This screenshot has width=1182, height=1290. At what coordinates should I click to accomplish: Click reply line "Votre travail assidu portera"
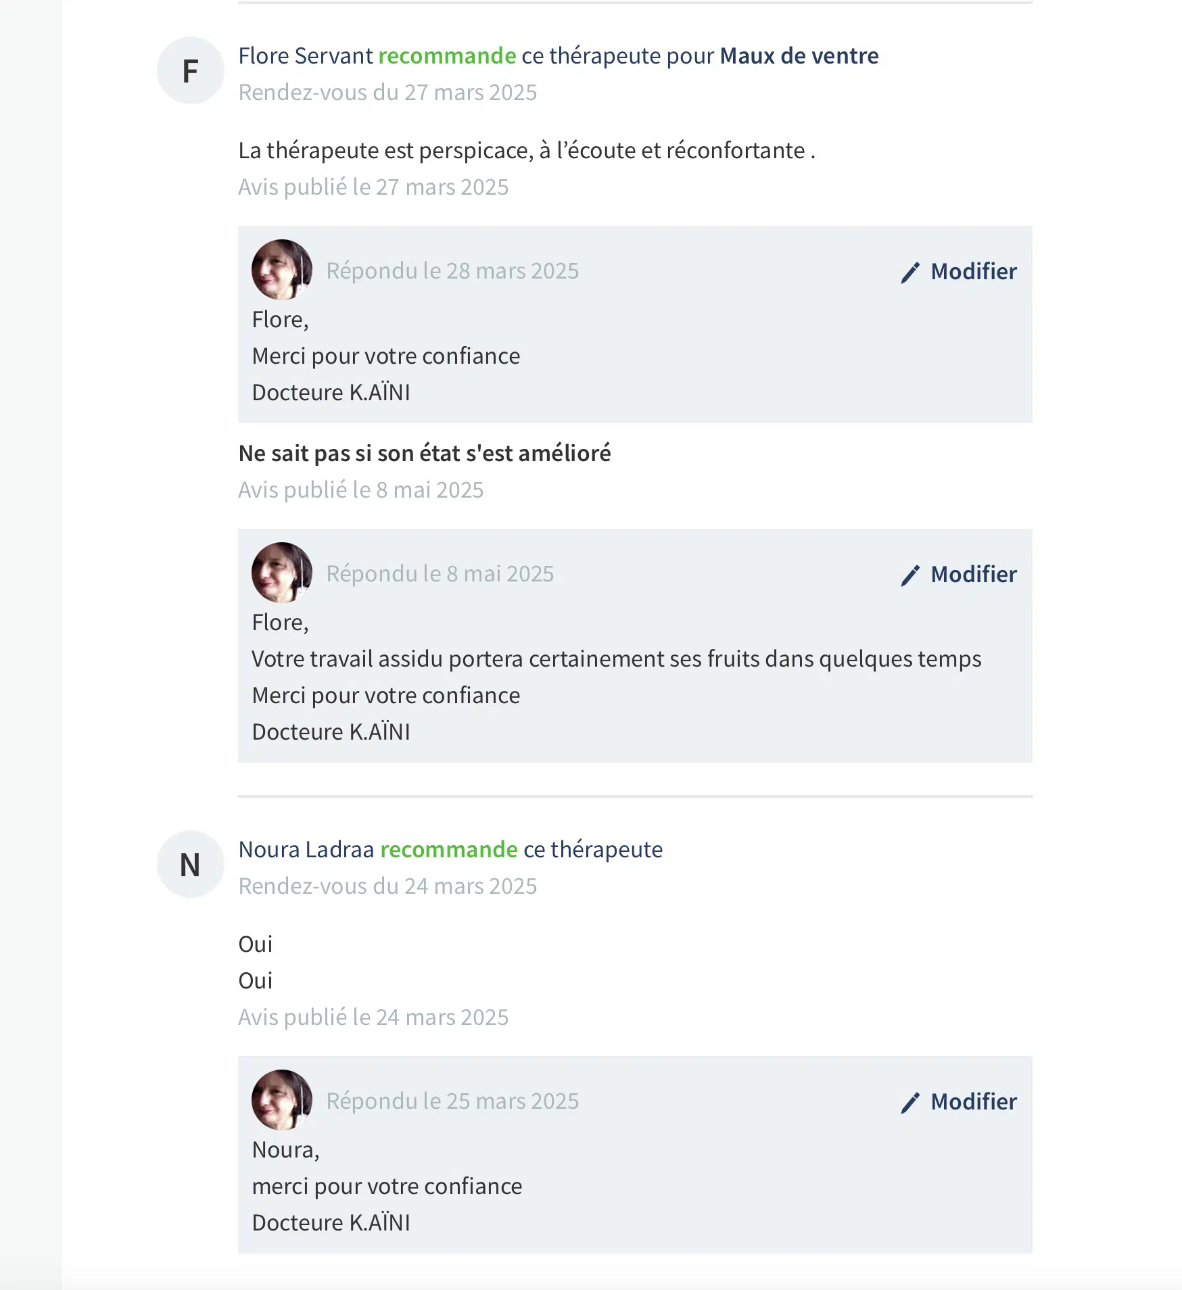[x=616, y=659]
